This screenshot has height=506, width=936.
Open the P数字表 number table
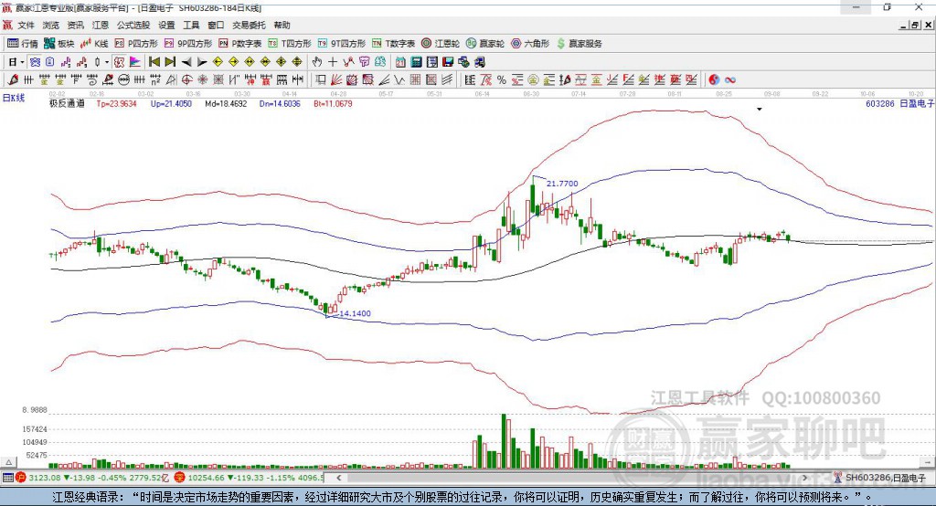(x=240, y=44)
